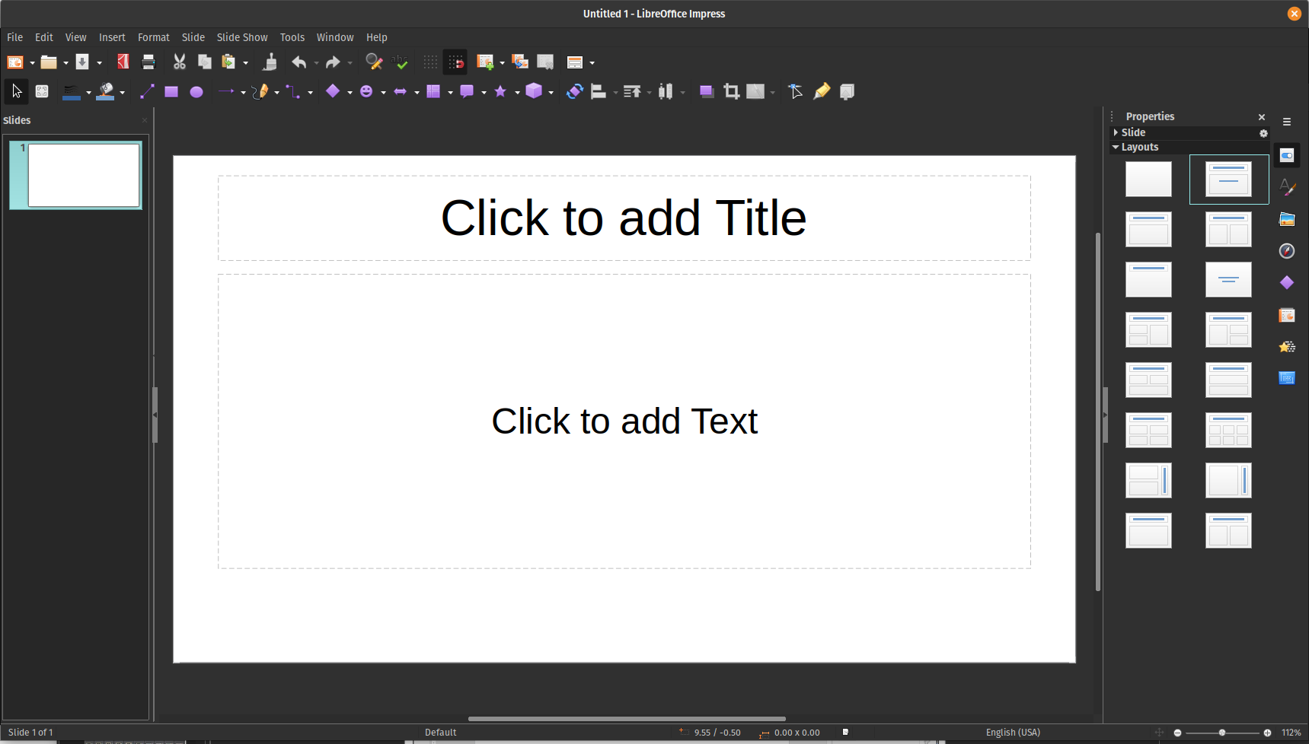The height and width of the screenshot is (744, 1309).
Task: Open the Slide Show menu
Action: tap(242, 37)
